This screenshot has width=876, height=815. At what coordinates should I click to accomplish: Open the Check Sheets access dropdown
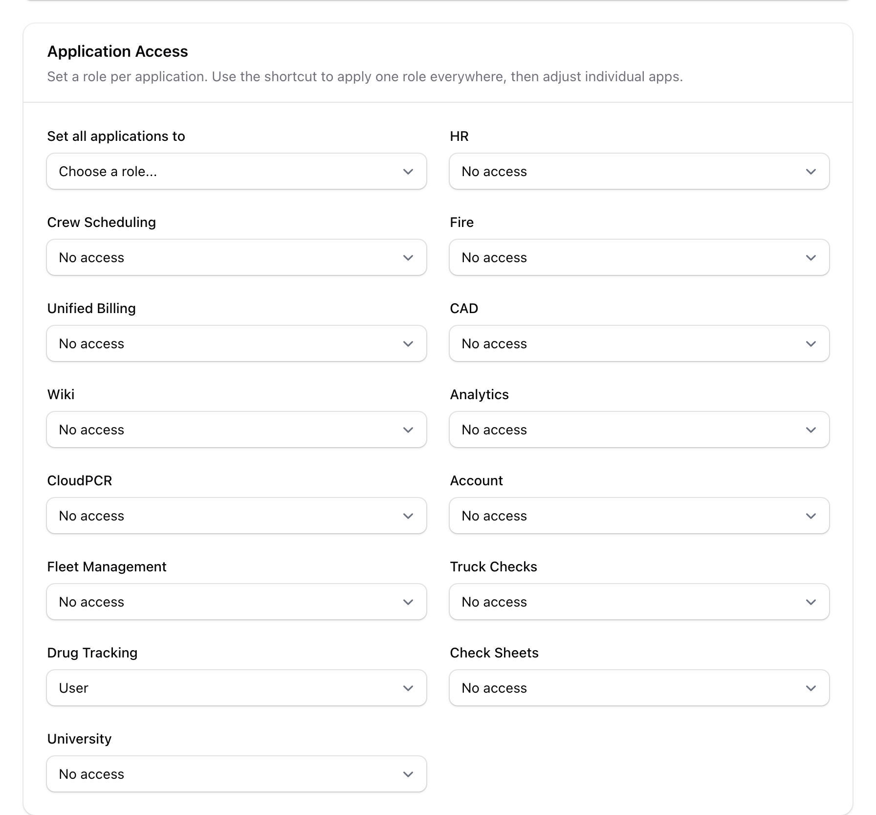[x=639, y=688]
